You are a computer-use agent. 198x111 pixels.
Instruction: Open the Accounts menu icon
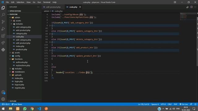(x=3, y=92)
